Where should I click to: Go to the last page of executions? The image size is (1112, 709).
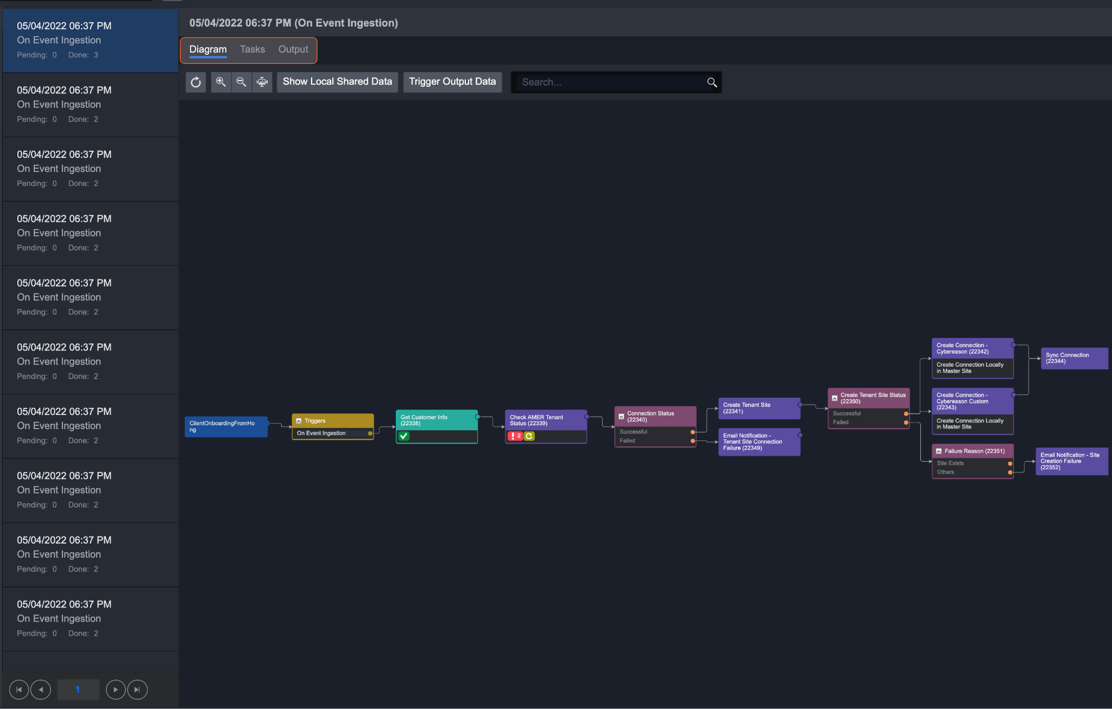pos(137,689)
